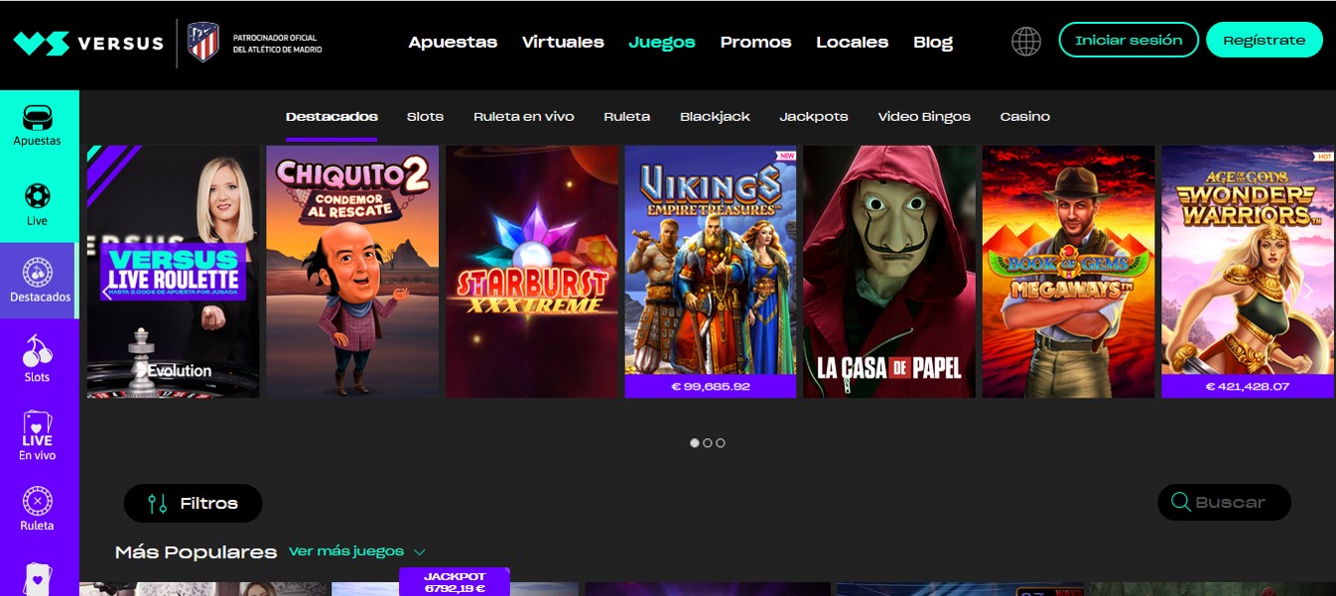Click the Versus logo in header

[x=88, y=43]
